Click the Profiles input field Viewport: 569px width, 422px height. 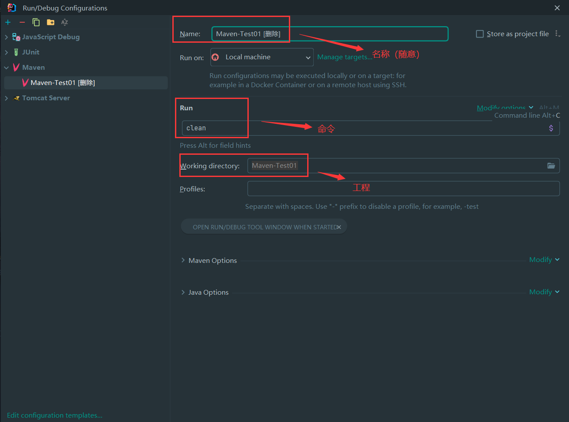(403, 189)
